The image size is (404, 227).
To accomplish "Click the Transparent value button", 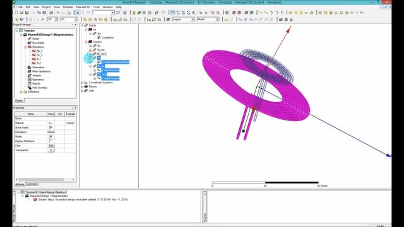I will (50, 150).
